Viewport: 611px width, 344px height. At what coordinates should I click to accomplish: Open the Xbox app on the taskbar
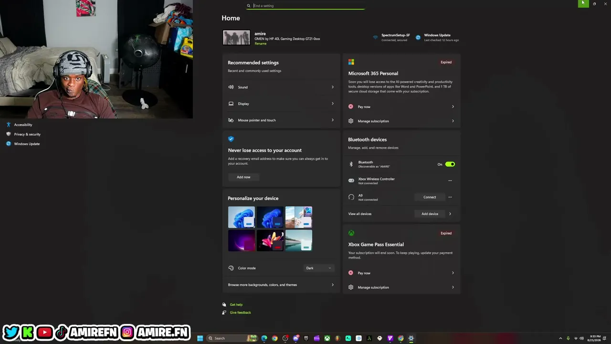coord(327,338)
